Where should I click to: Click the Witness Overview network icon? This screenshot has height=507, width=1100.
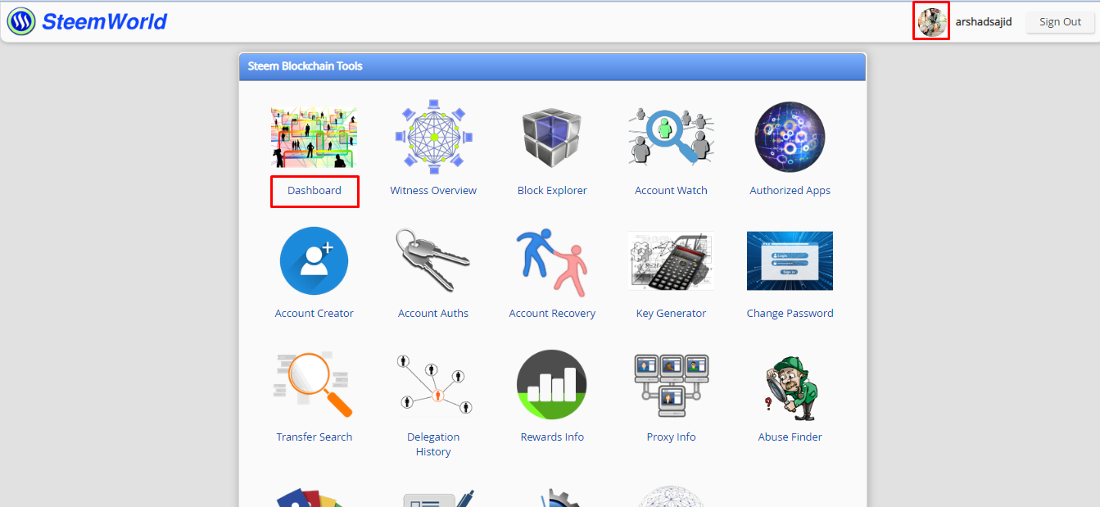click(x=433, y=137)
